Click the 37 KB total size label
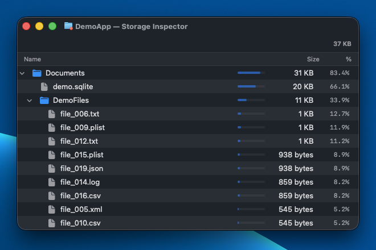Viewport: 376px width, 250px height. coord(342,44)
